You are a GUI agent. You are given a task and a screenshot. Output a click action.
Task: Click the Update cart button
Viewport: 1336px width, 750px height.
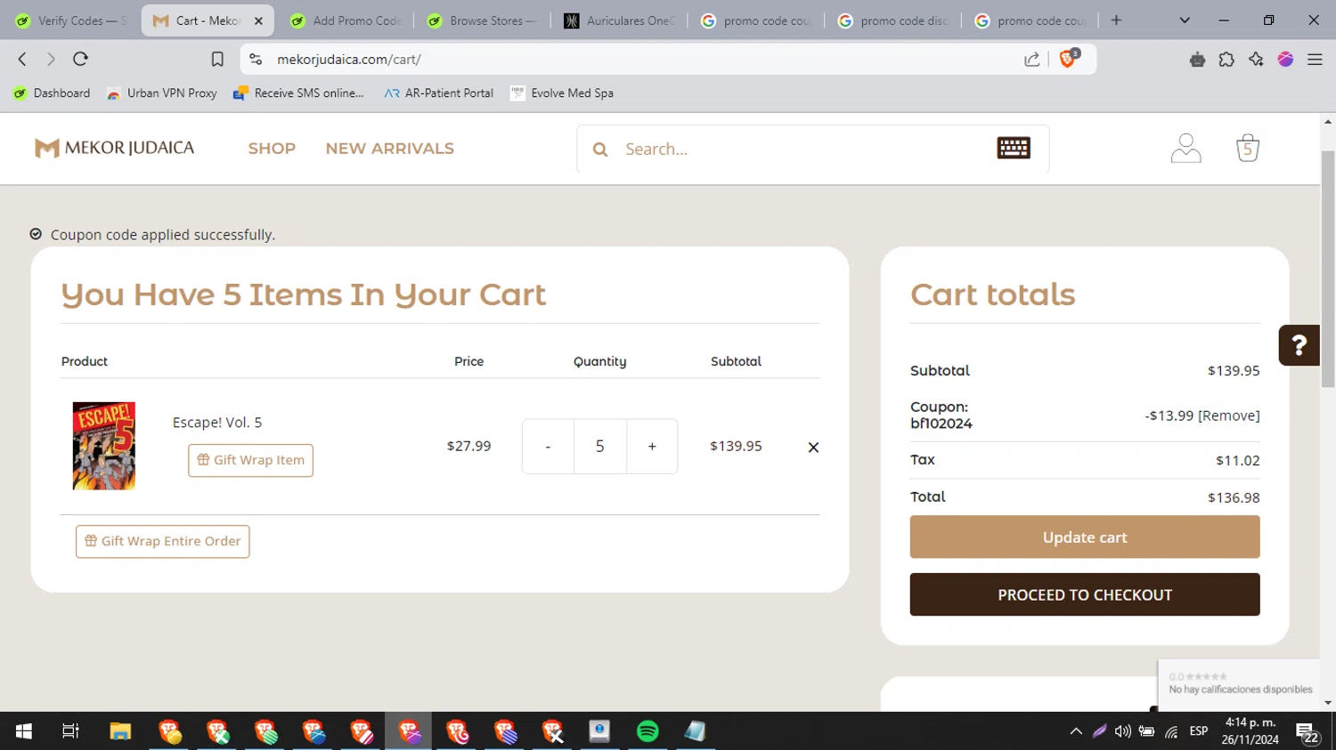[1085, 537]
